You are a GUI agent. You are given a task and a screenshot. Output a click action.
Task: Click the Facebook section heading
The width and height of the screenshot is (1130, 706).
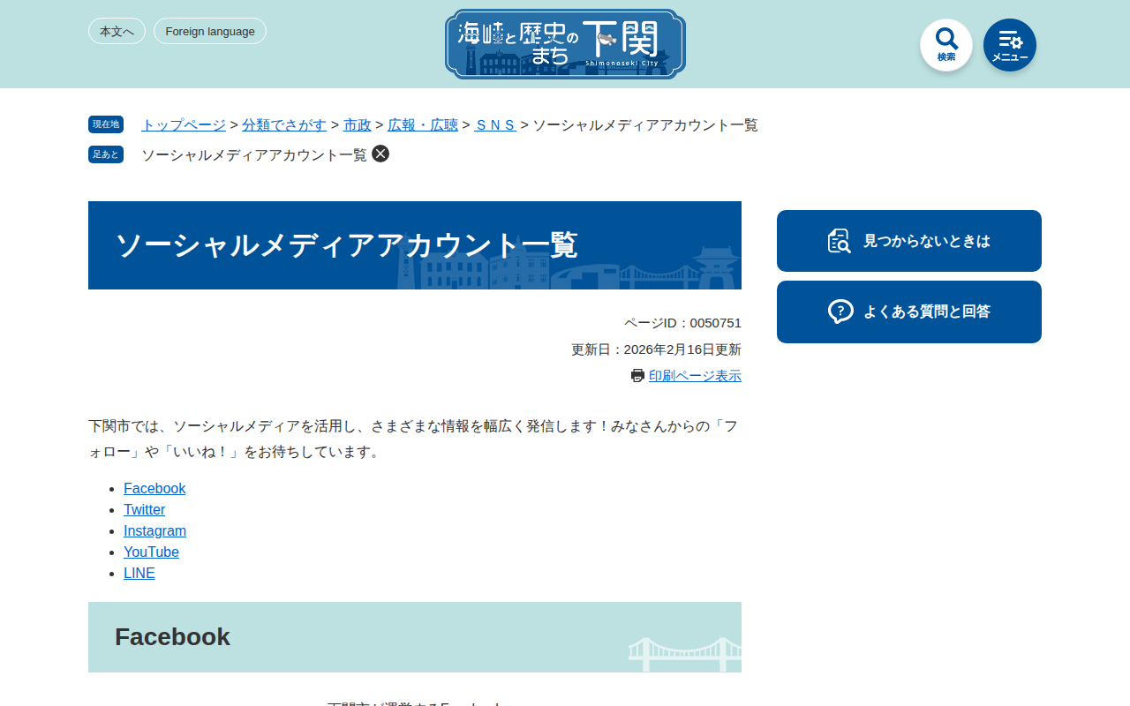(172, 637)
